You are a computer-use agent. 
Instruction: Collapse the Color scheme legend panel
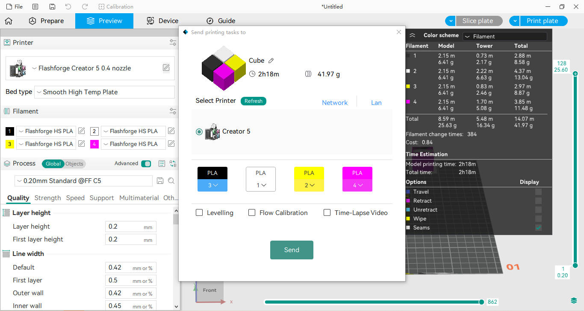413,35
